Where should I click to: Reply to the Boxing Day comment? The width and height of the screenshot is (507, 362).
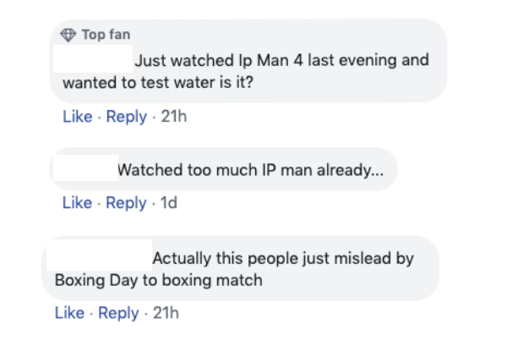(x=118, y=313)
